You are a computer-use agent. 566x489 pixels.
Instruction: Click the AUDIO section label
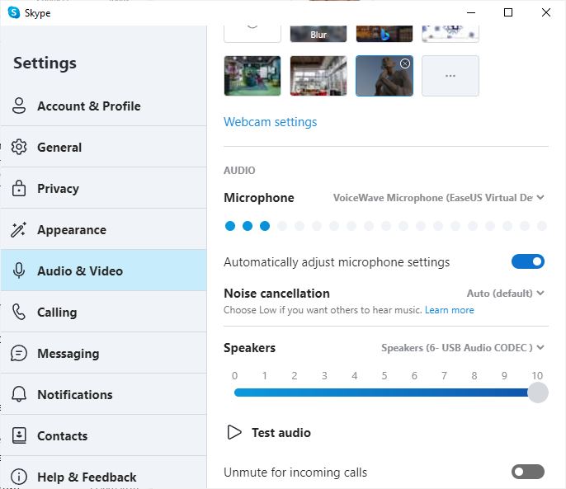(x=239, y=171)
